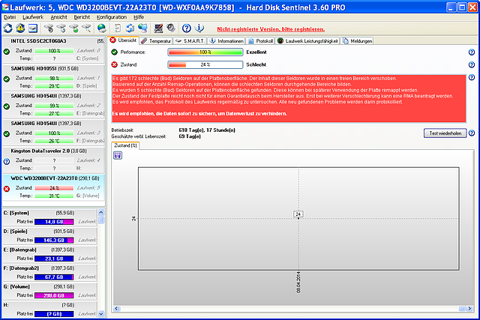Switch to the Informationen tab
The height and width of the screenshot is (320, 480).
pyautogui.click(x=226, y=41)
